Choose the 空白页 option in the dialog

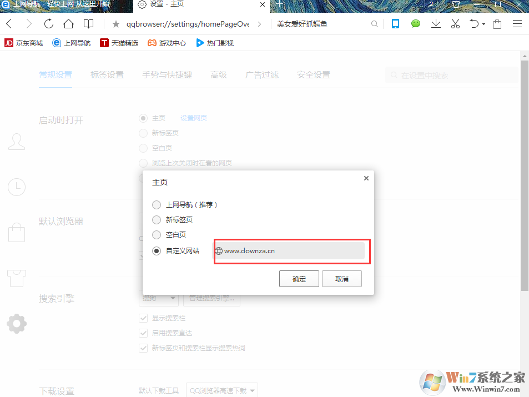pyautogui.click(x=156, y=234)
